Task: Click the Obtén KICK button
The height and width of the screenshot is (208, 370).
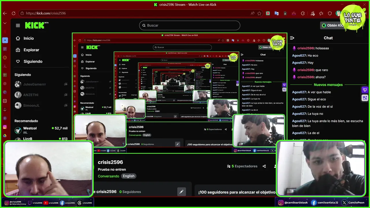Action: pyautogui.click(x=332, y=25)
